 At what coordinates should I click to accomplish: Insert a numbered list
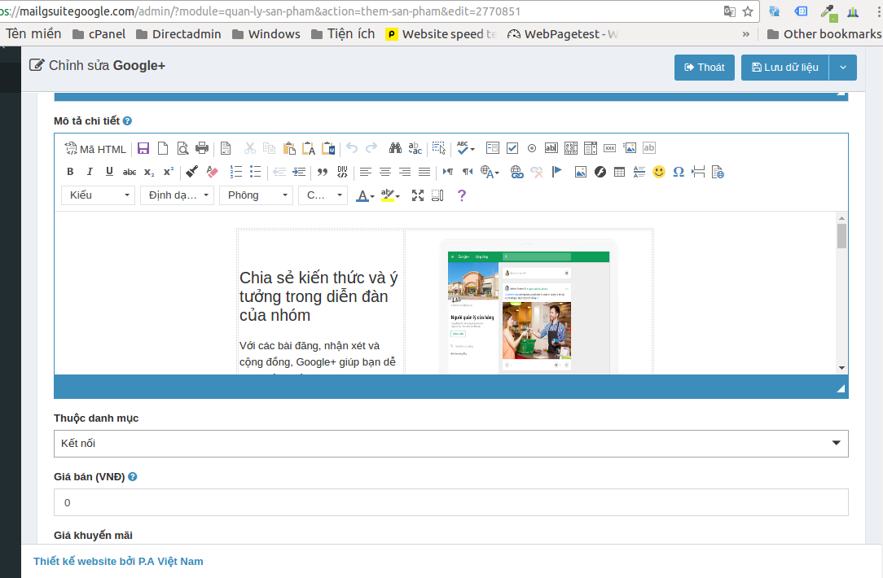pyautogui.click(x=236, y=172)
